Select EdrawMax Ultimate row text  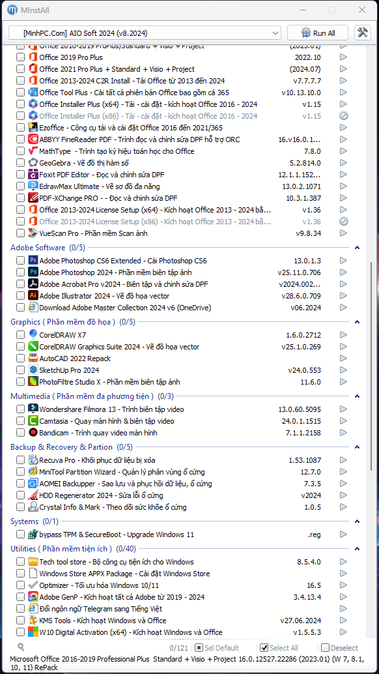pyautogui.click(x=100, y=186)
